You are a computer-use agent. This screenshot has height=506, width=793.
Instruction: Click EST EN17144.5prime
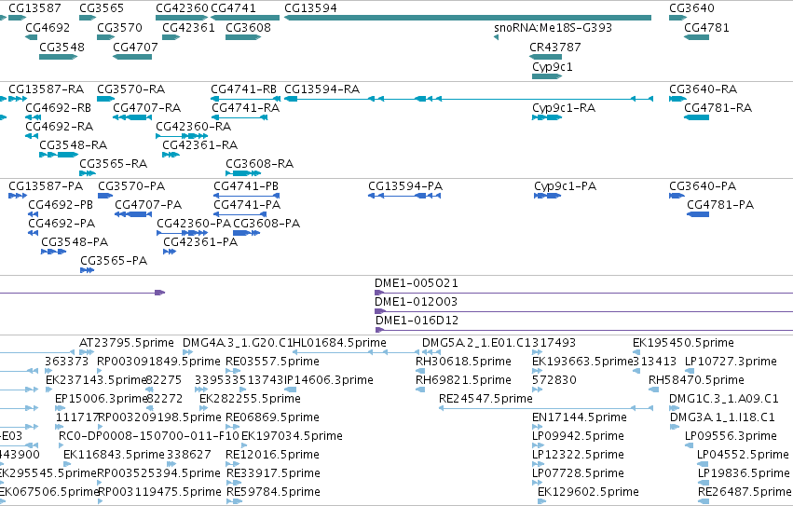pyautogui.click(x=537, y=427)
